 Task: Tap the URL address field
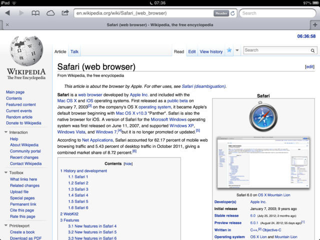coord(144,13)
